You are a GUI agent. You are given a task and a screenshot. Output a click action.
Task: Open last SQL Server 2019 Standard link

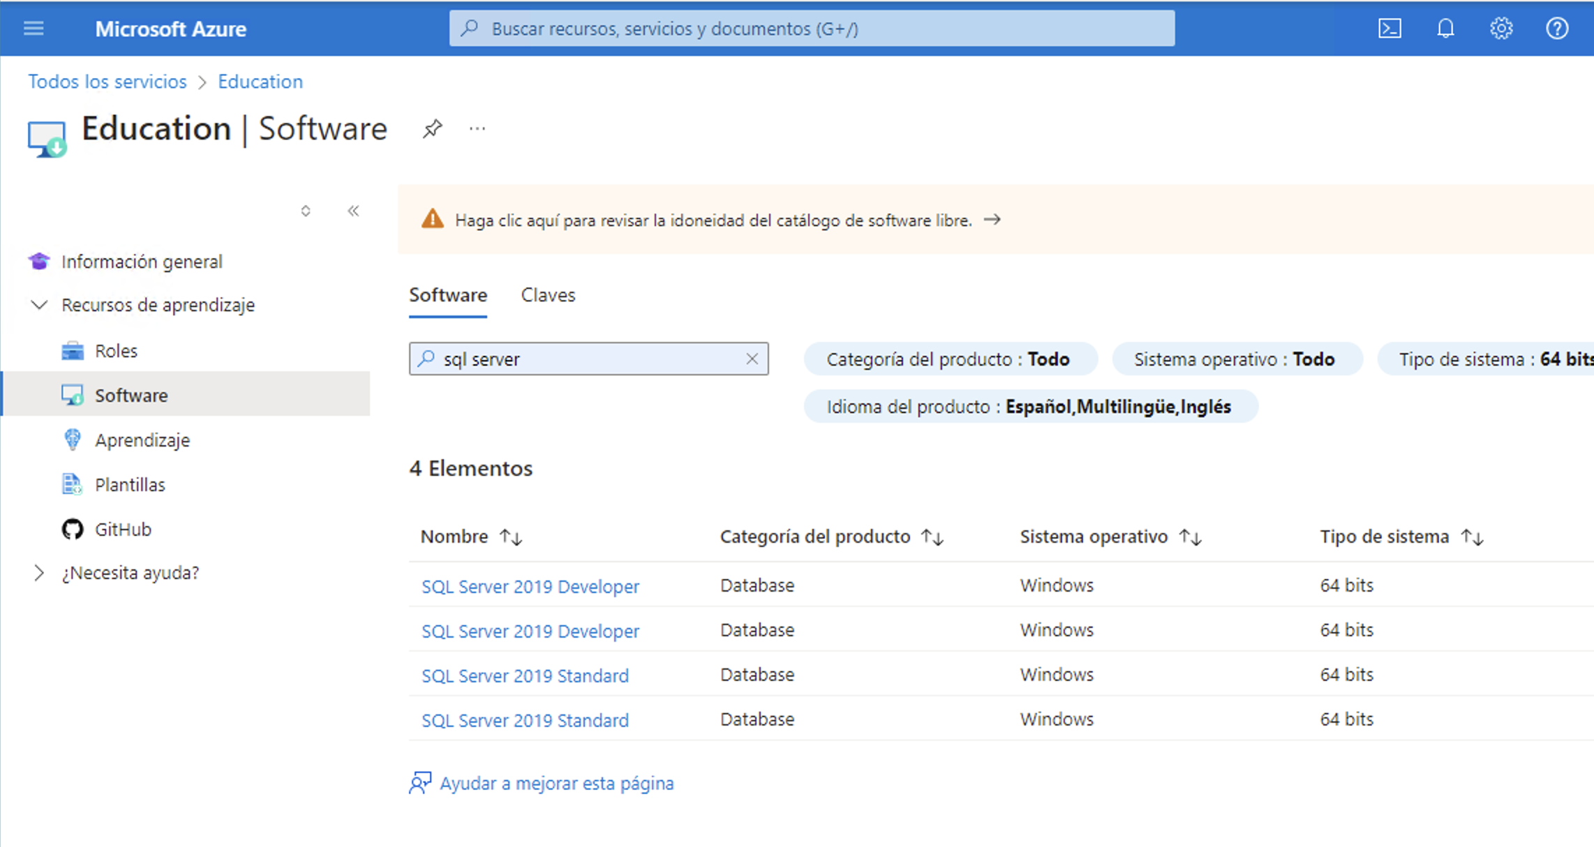pos(525,720)
